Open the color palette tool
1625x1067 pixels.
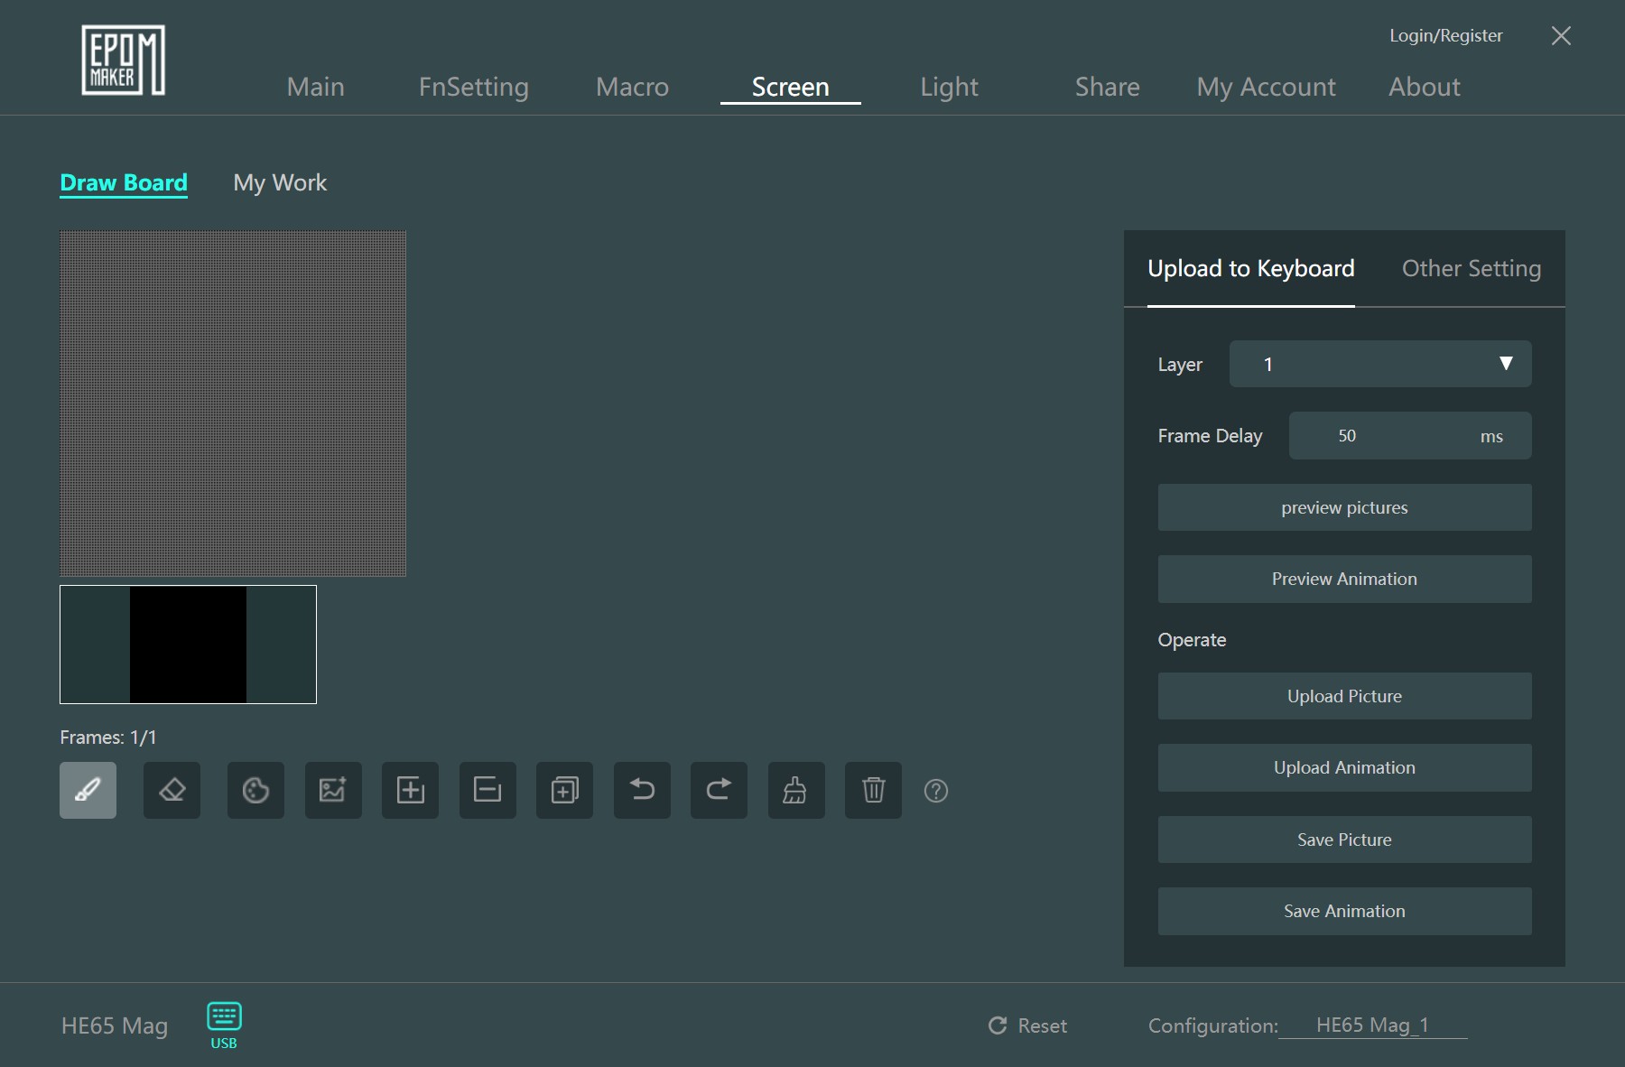coord(255,790)
